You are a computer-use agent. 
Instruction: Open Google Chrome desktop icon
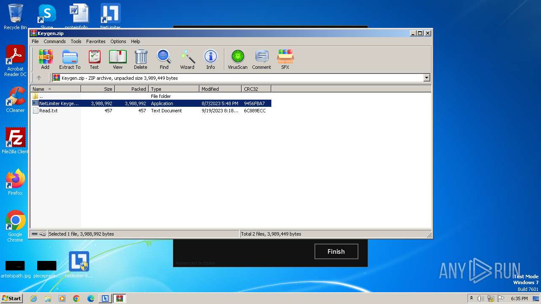pyautogui.click(x=15, y=227)
